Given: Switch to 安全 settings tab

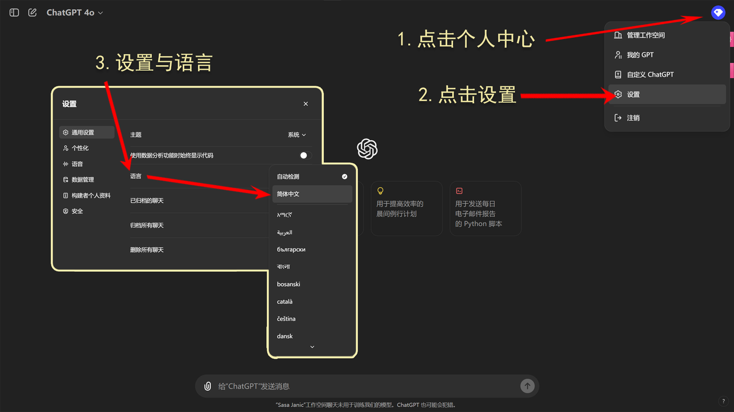Looking at the screenshot, I should 87,211.
